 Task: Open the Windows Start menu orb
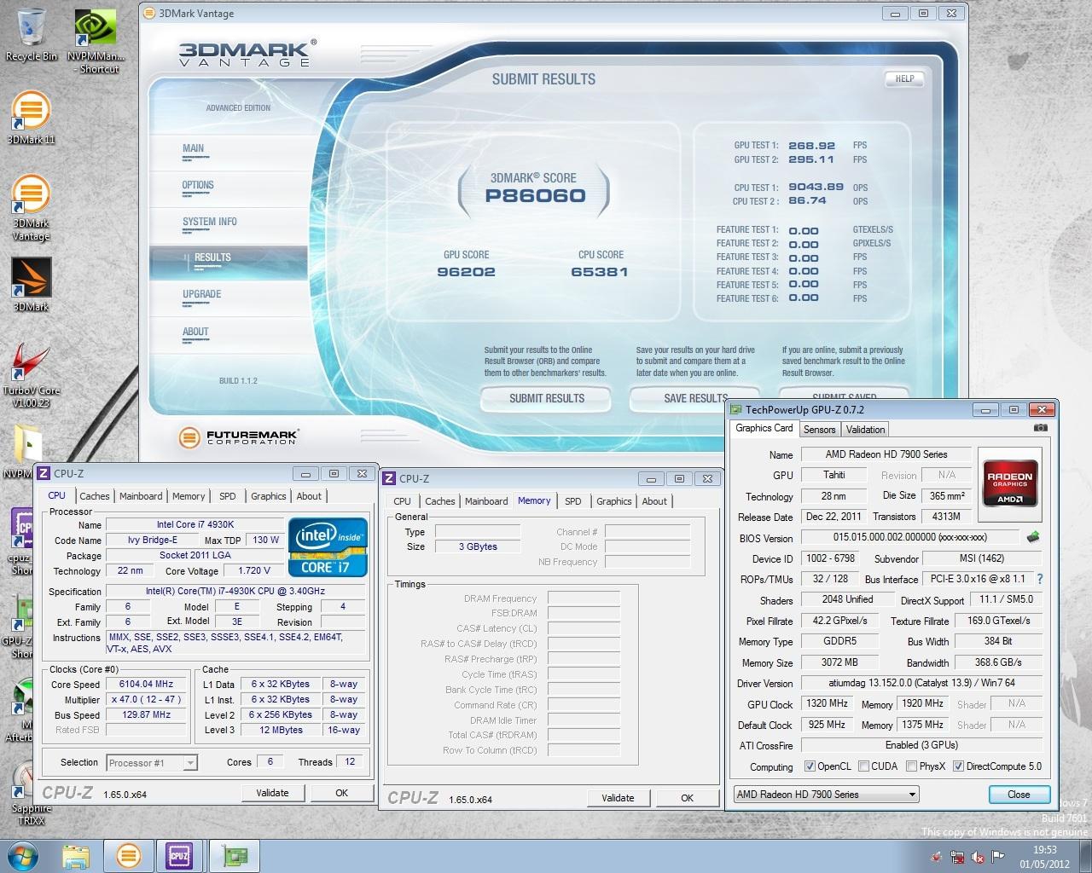point(24,855)
